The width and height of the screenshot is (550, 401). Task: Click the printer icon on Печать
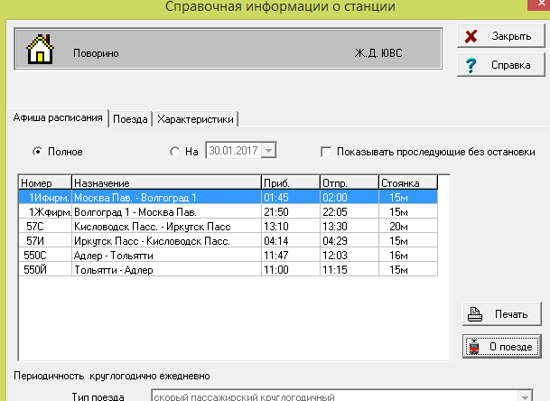coord(474,314)
